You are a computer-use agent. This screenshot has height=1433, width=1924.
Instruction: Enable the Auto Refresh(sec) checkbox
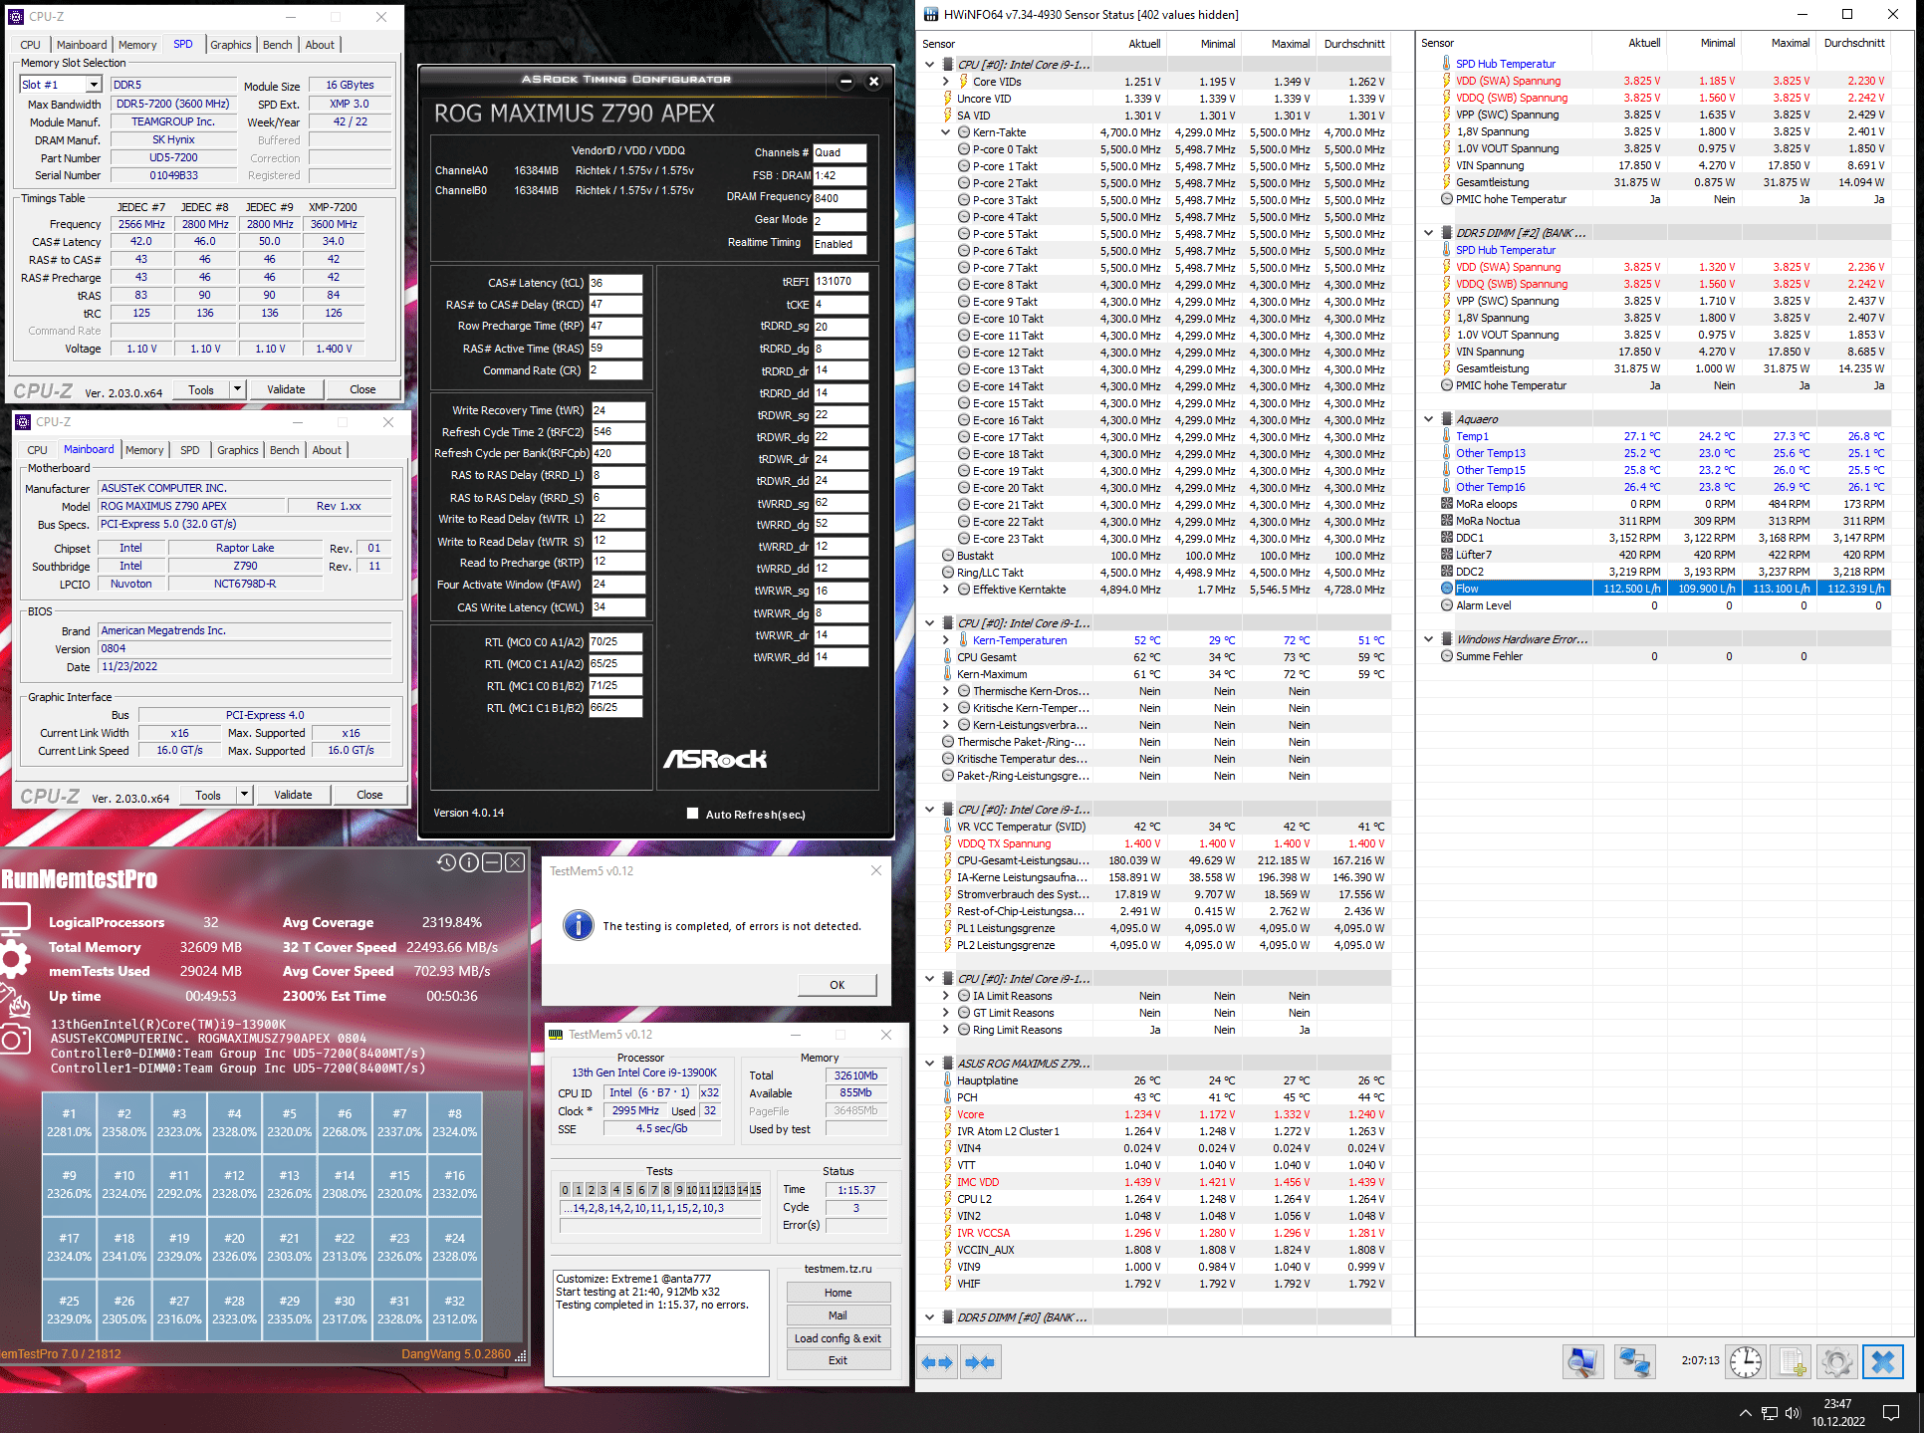pos(692,814)
